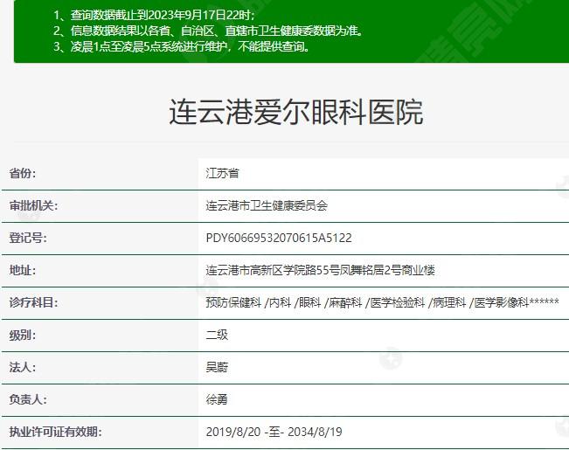Viewport: 569px width, 450px height.
Task: Click notice line about 卫生健康委数据为准
Action: [208, 31]
